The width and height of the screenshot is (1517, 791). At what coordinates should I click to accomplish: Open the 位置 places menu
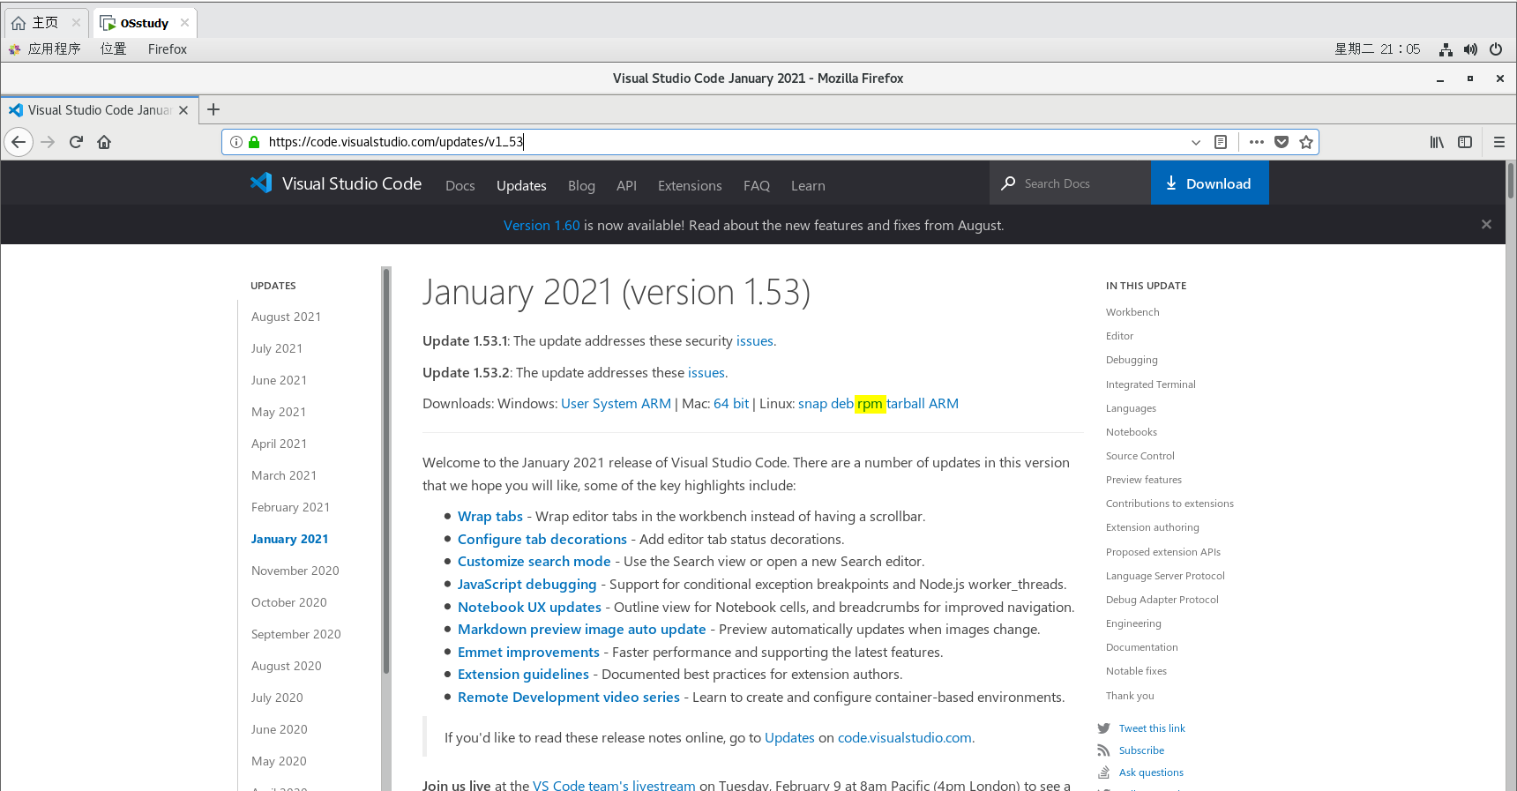tap(113, 49)
